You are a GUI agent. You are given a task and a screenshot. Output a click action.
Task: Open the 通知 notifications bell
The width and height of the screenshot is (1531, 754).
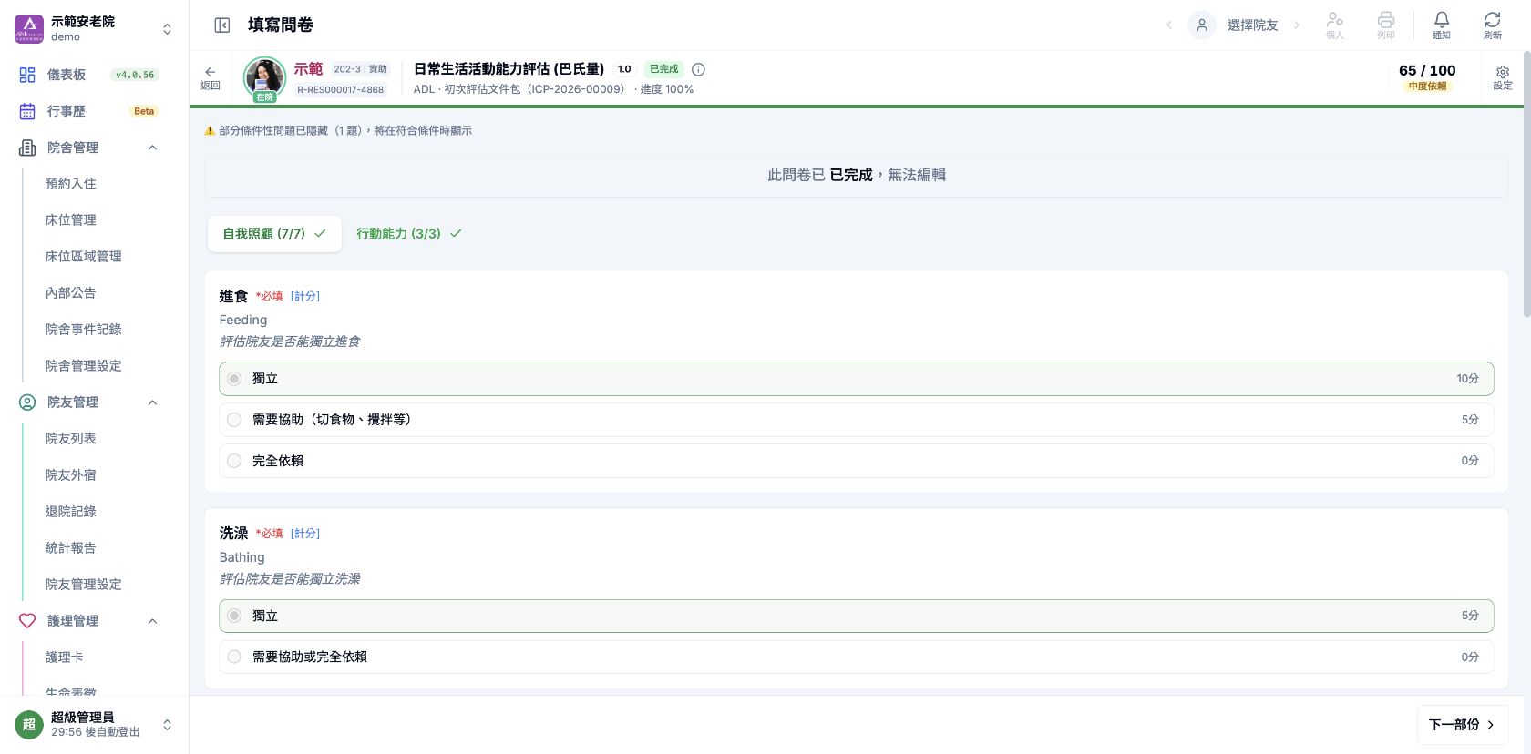click(x=1442, y=25)
